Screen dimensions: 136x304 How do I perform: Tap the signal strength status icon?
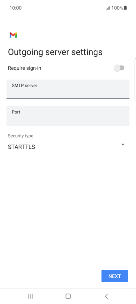[x=108, y=8]
